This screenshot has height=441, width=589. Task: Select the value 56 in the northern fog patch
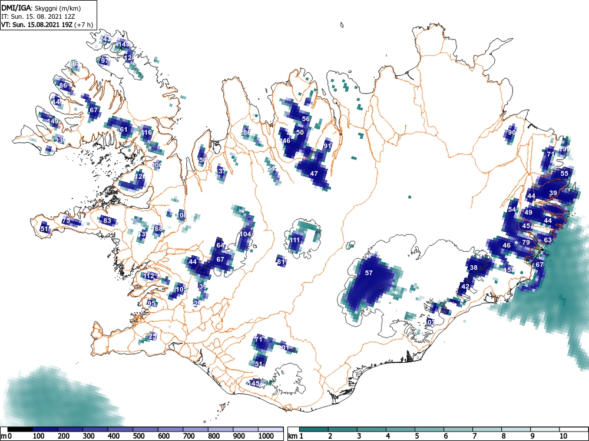click(x=306, y=119)
